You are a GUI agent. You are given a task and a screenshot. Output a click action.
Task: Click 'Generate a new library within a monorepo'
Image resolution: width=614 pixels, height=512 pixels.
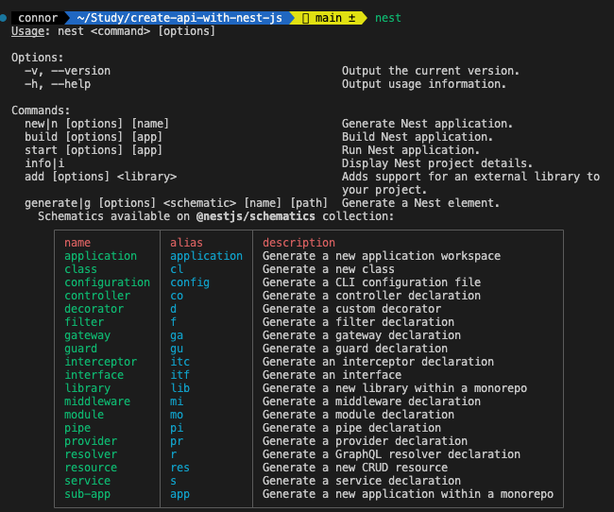[395, 388]
